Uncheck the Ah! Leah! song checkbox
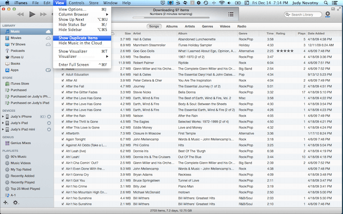The height and width of the screenshot is (214, 343). click(x=63, y=157)
